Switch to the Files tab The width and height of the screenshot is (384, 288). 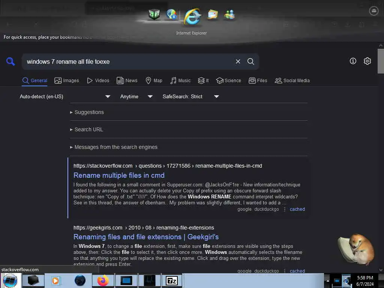(258, 81)
